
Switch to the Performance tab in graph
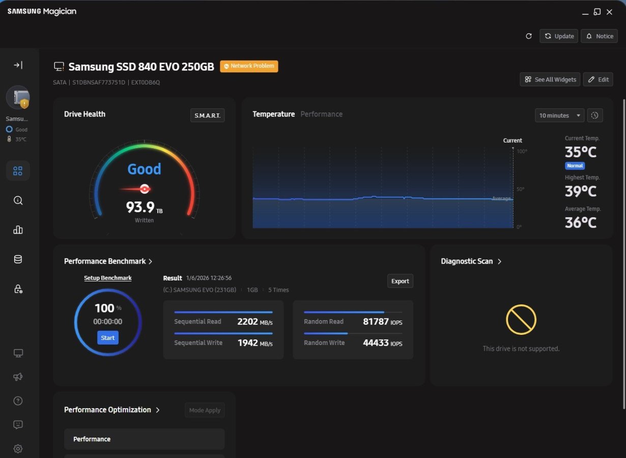point(321,114)
